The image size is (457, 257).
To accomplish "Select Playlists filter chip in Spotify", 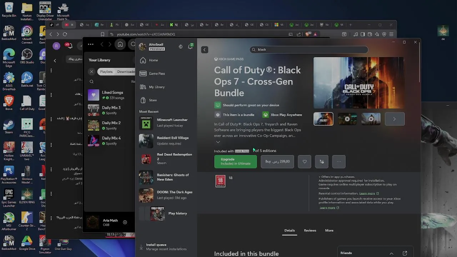I will pyautogui.click(x=106, y=72).
